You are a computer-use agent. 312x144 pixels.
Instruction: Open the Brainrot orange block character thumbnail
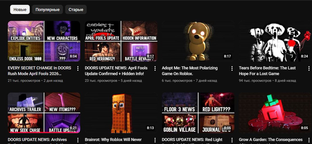[121, 113]
